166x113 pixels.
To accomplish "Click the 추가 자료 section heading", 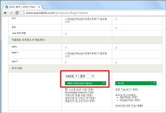I will pos(17,68).
